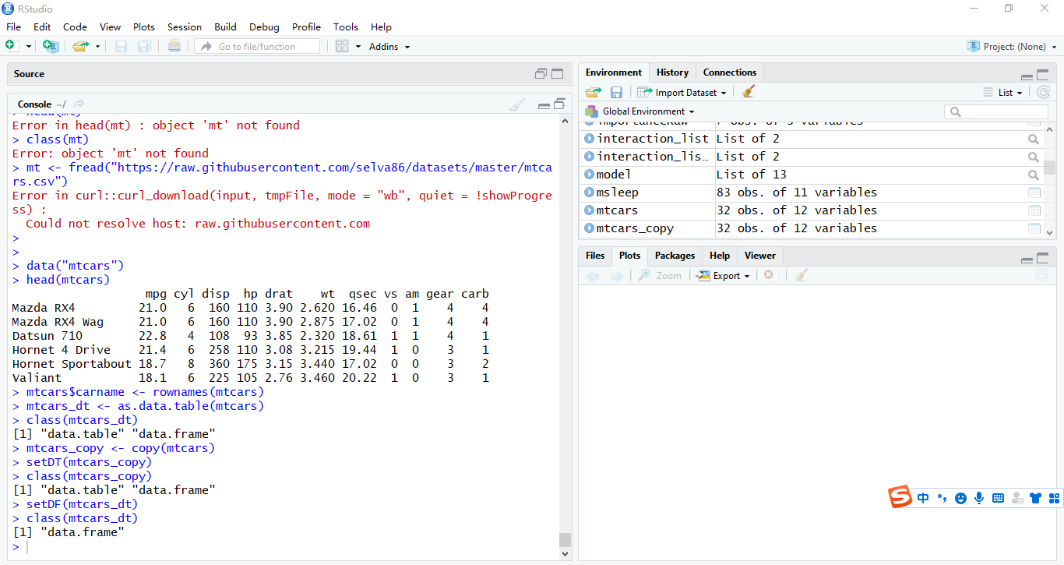Viewport: 1064px width, 565px height.
Task: Click inside Go to file/function field
Action: 257,46
